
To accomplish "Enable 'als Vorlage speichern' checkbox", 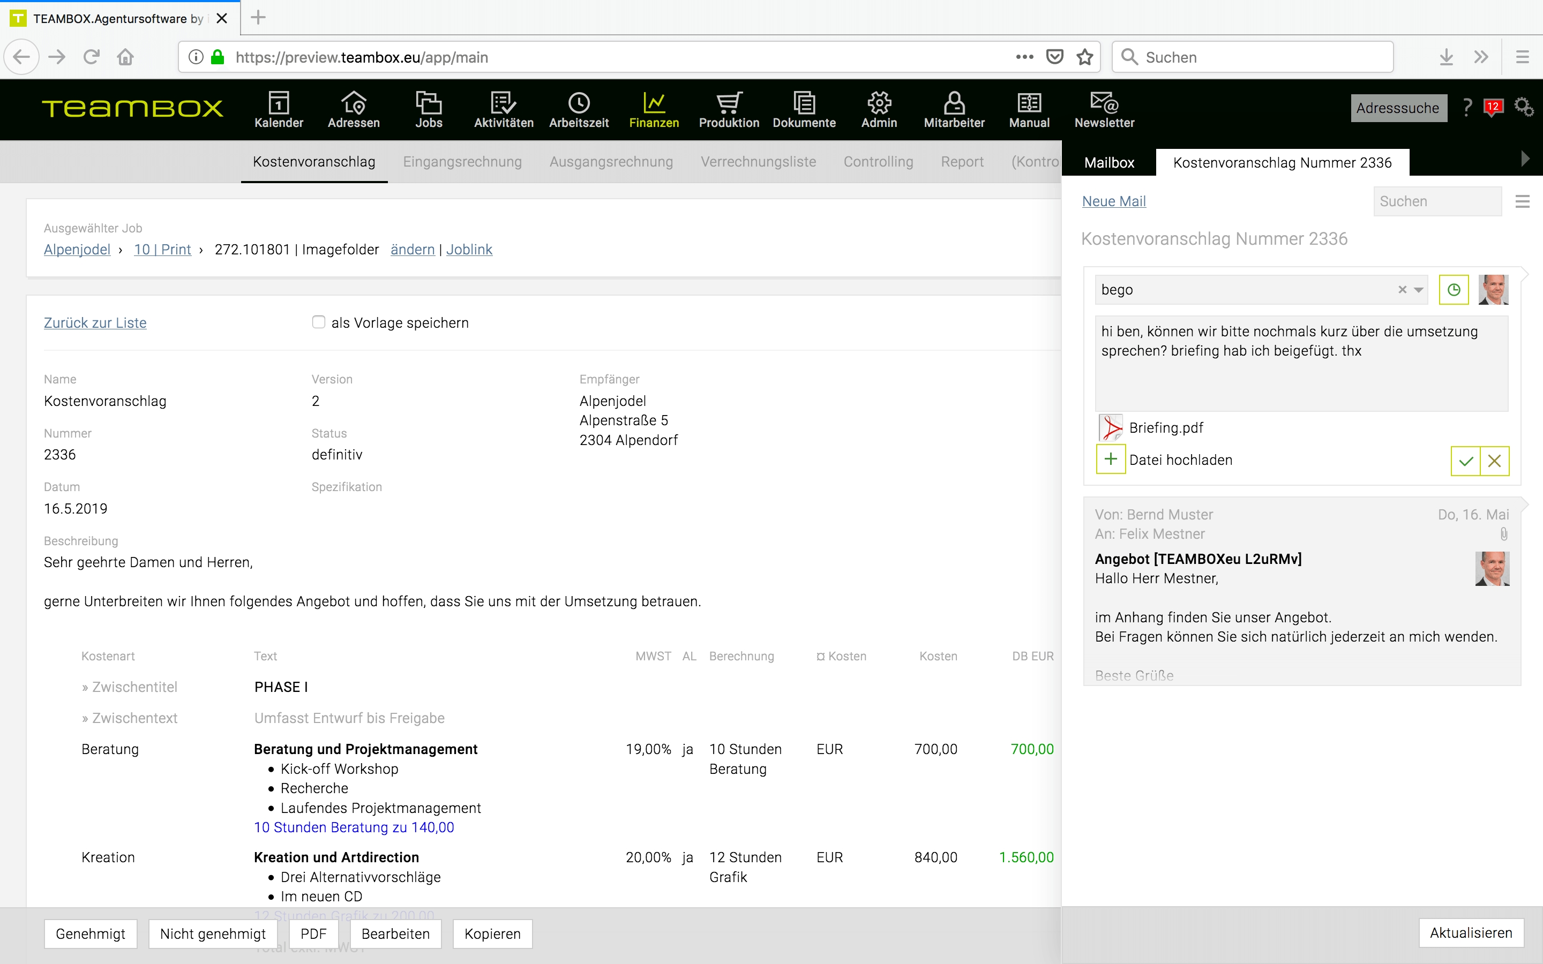I will pyautogui.click(x=318, y=322).
